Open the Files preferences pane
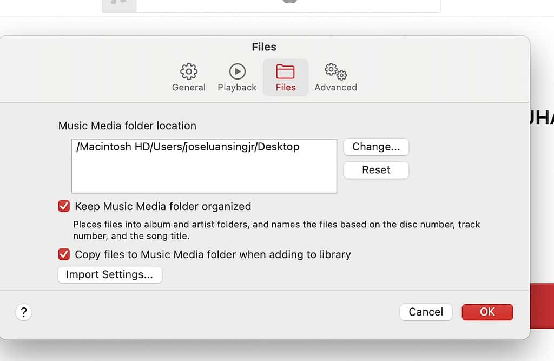 point(285,77)
